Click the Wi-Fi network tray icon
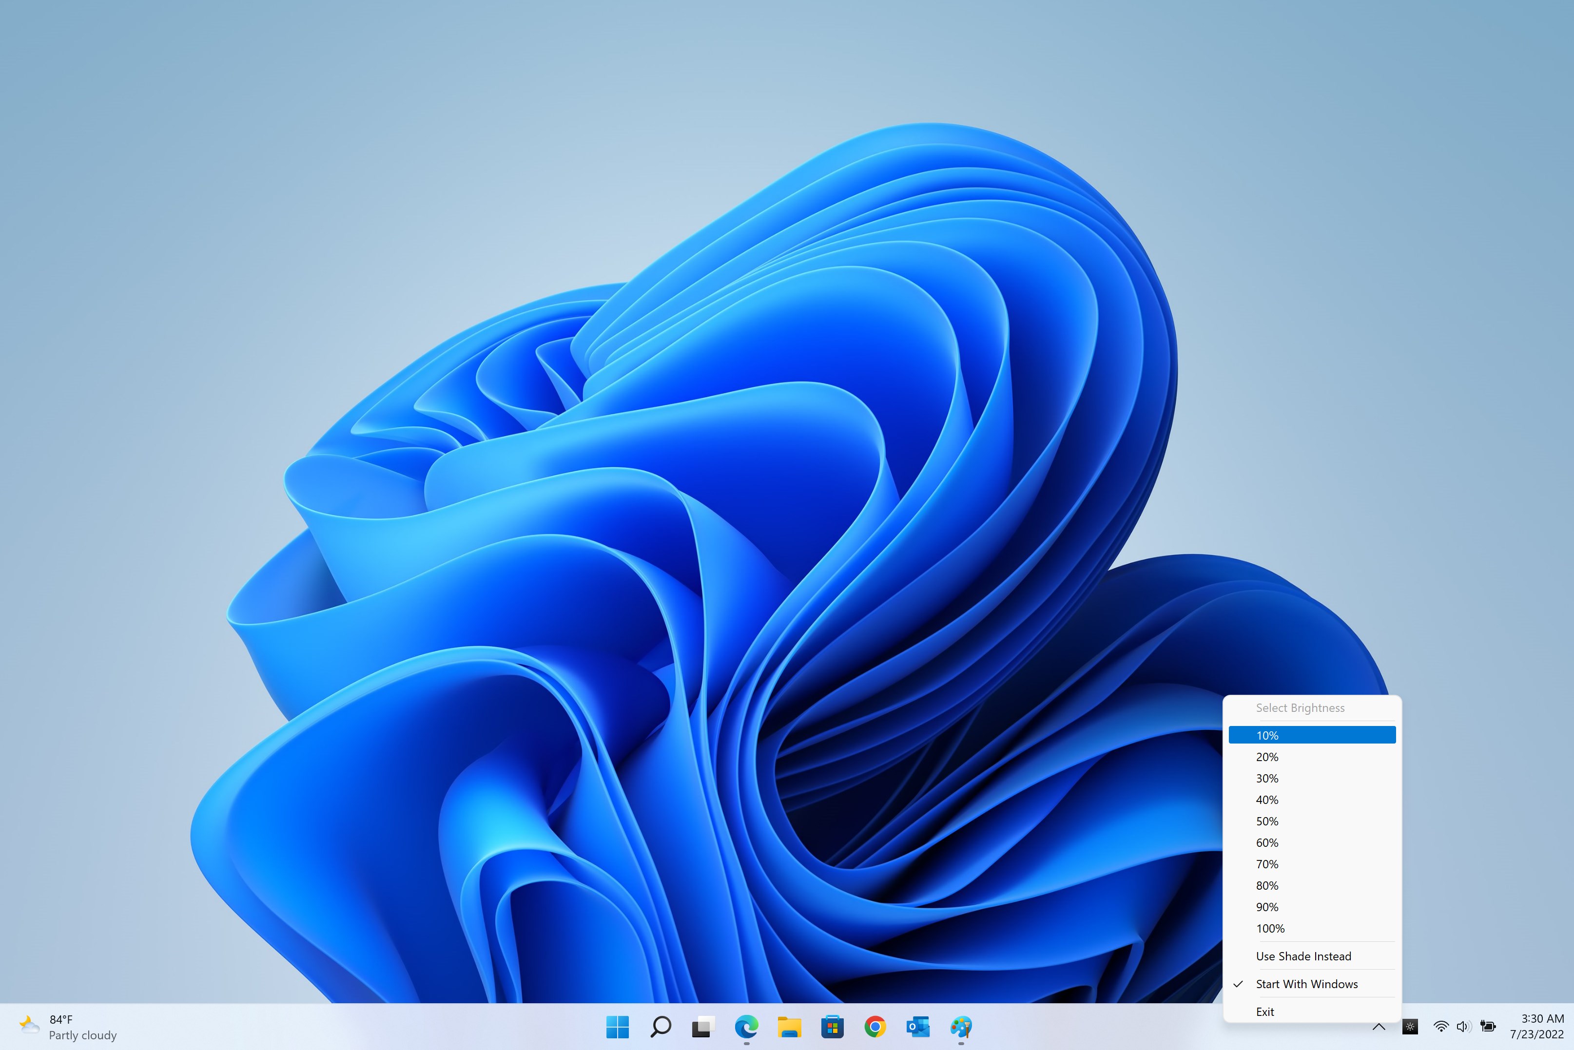This screenshot has height=1050, width=1574. (1441, 1027)
